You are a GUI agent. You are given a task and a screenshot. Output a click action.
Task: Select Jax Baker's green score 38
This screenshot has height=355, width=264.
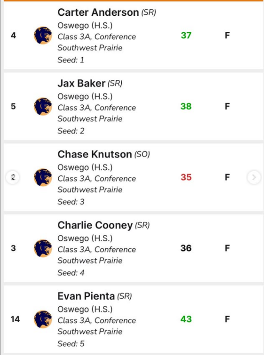186,106
